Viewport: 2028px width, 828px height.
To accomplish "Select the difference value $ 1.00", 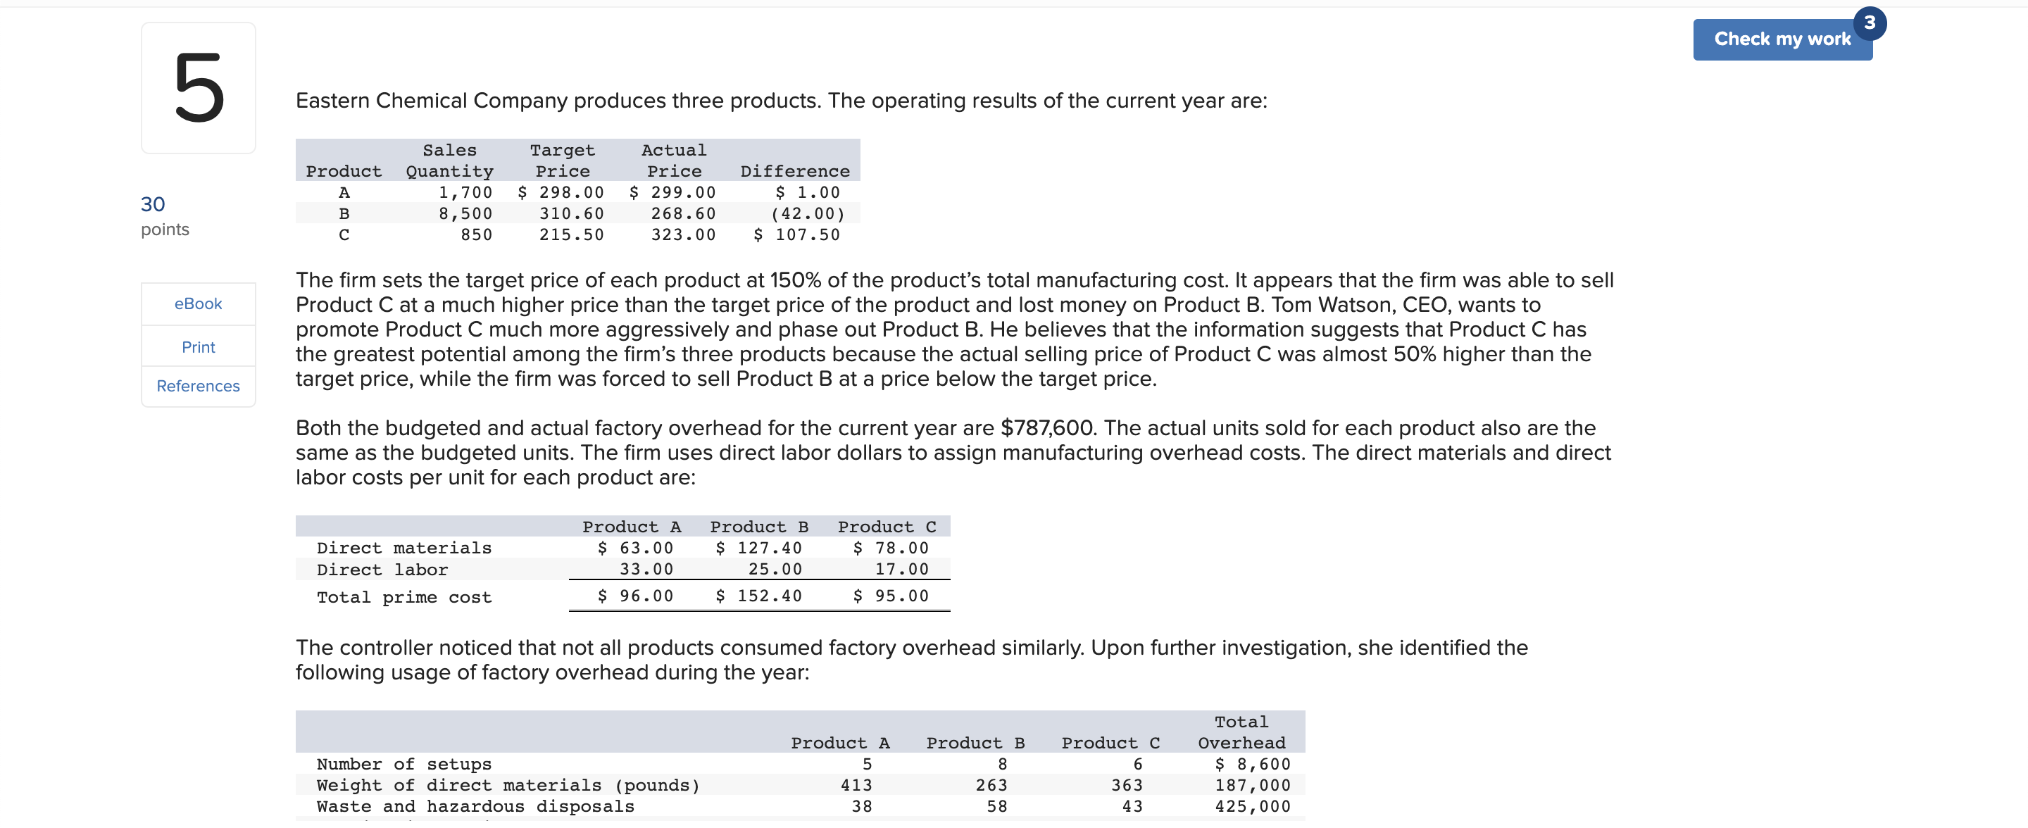I will coord(808,193).
